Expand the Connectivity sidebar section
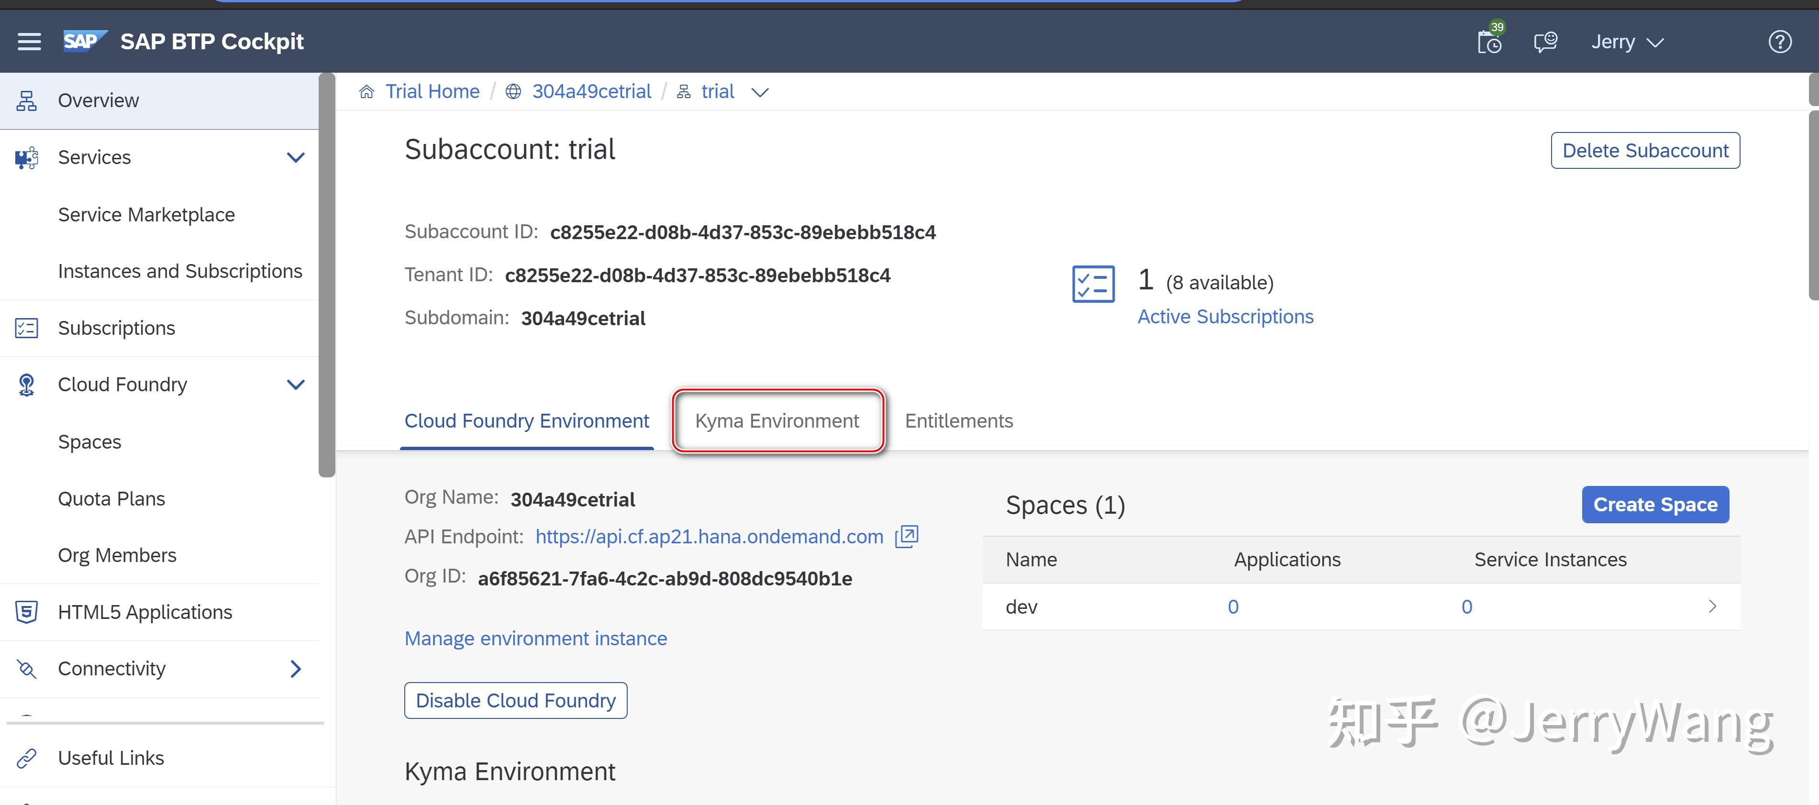This screenshot has height=805, width=1819. [296, 668]
